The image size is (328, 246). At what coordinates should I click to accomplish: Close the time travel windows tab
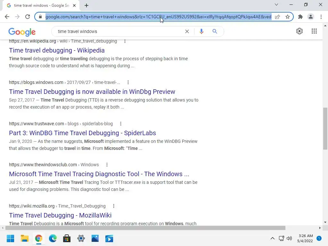(74, 6)
